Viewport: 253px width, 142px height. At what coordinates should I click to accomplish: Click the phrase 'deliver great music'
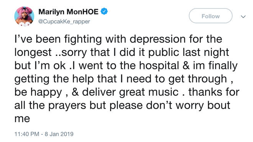point(130,92)
